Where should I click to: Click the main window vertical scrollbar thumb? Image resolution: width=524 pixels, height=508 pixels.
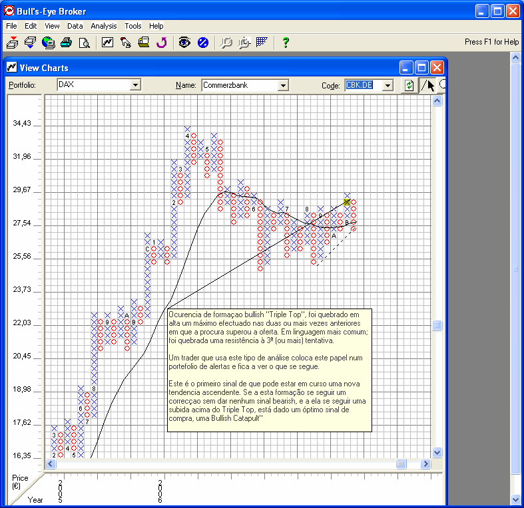click(x=515, y=269)
